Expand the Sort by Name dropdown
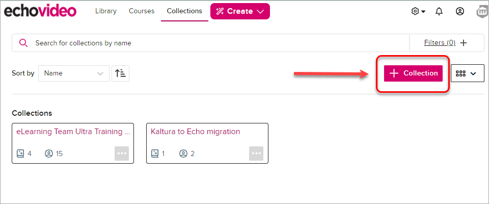The image size is (489, 204). (x=74, y=73)
